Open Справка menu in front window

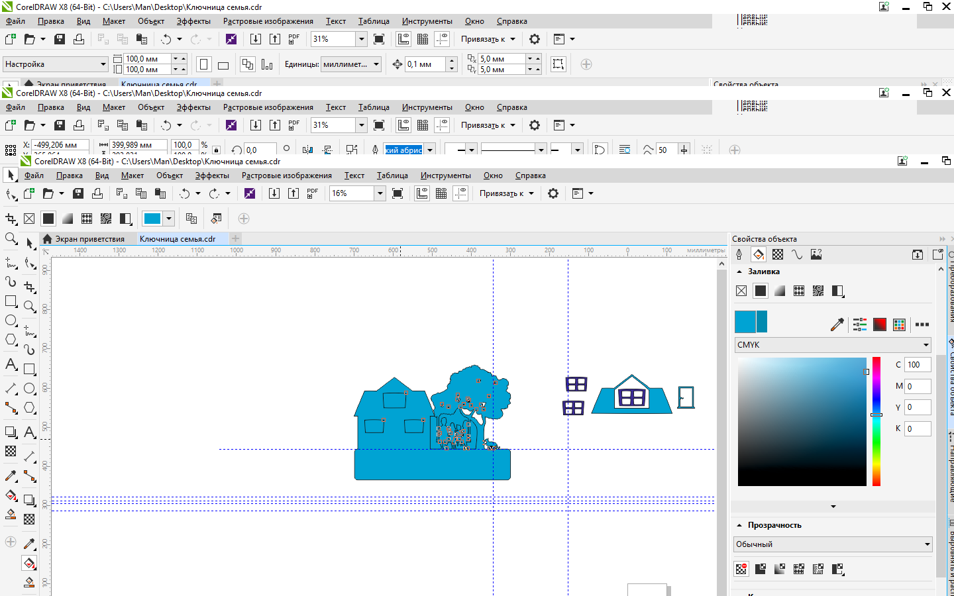pyautogui.click(x=530, y=175)
